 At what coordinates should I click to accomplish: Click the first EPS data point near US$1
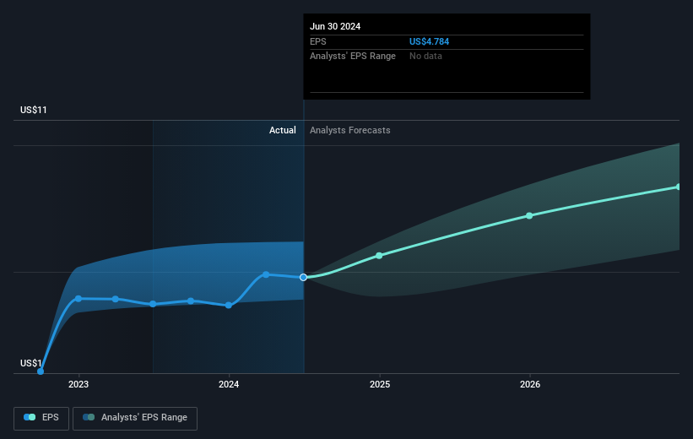pos(41,371)
